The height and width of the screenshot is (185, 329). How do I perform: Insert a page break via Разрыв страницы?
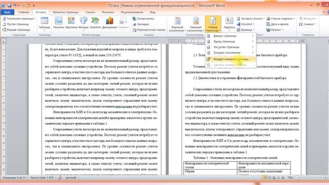[16, 30]
